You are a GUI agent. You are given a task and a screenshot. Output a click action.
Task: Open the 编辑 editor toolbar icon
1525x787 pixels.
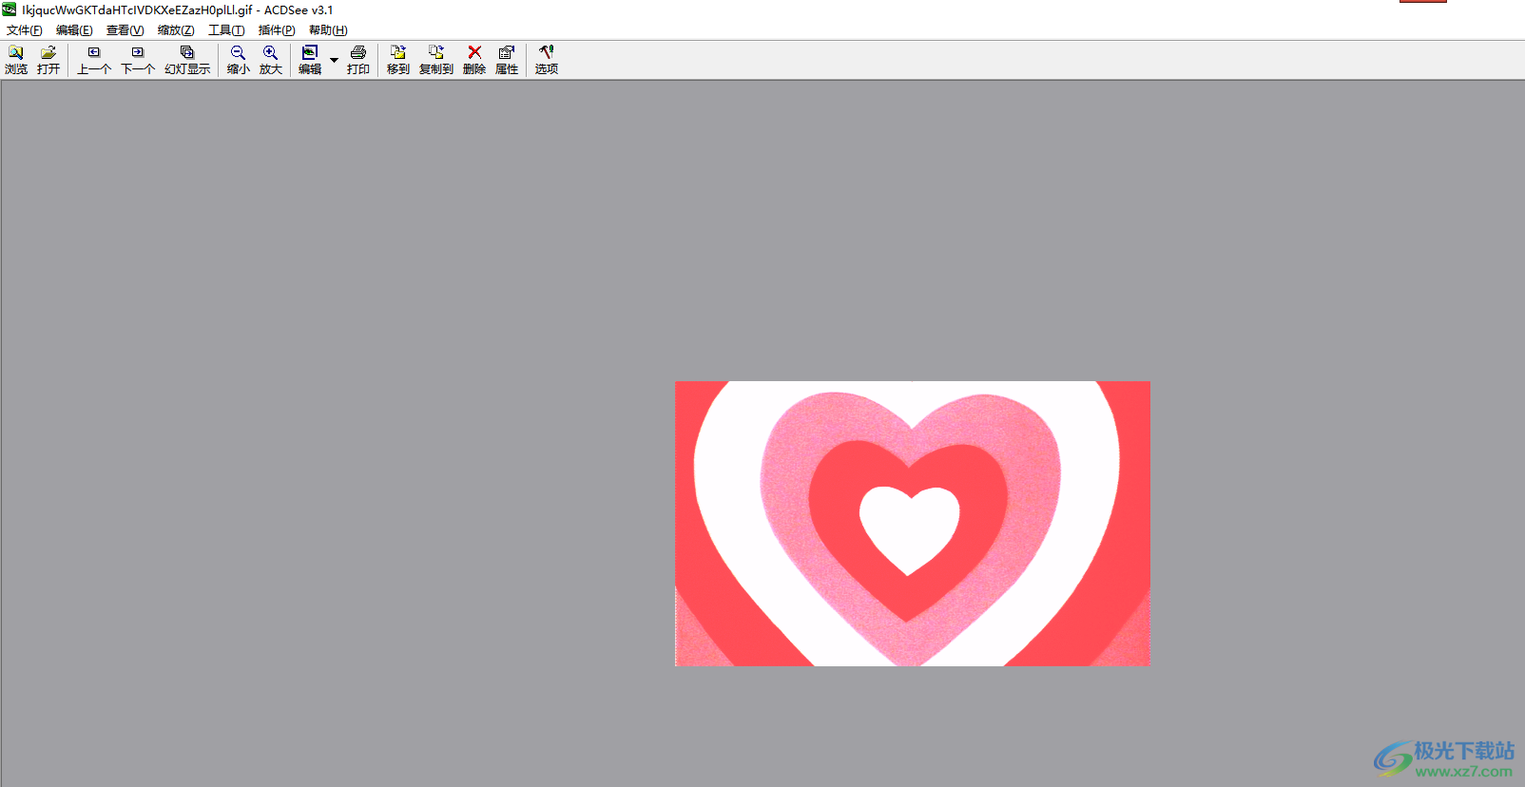point(310,60)
